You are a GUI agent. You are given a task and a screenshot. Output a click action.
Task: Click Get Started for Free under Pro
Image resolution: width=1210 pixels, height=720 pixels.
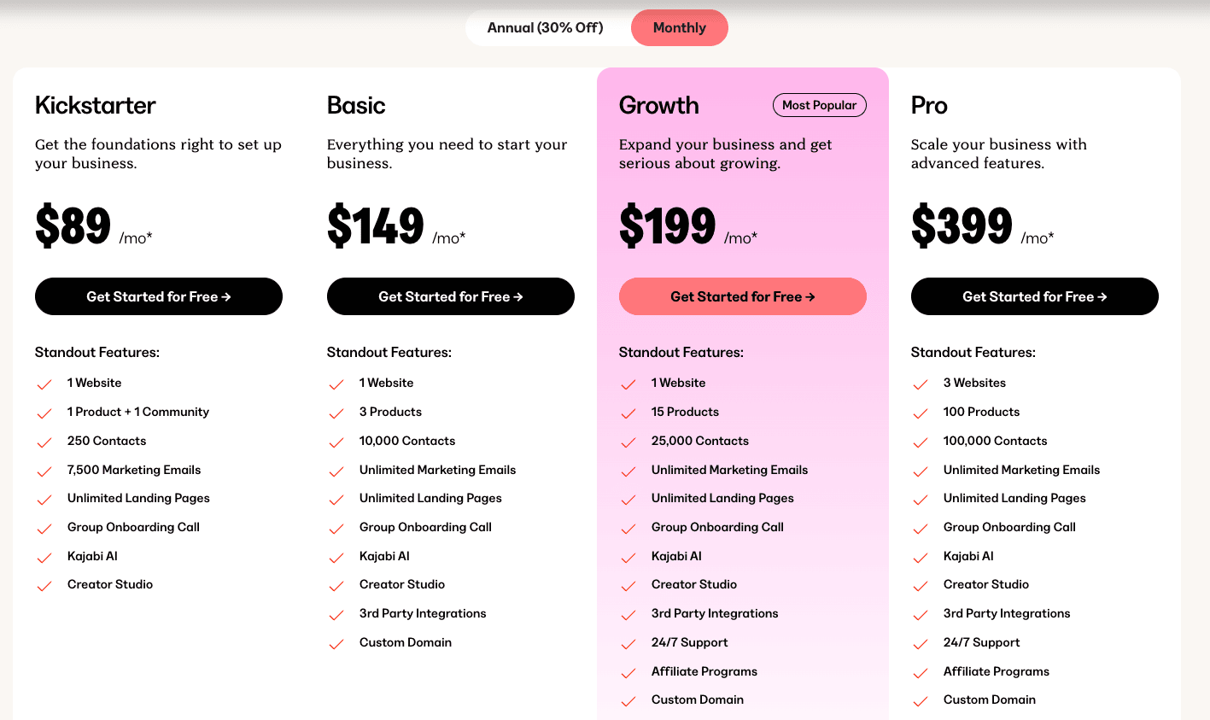(1034, 296)
